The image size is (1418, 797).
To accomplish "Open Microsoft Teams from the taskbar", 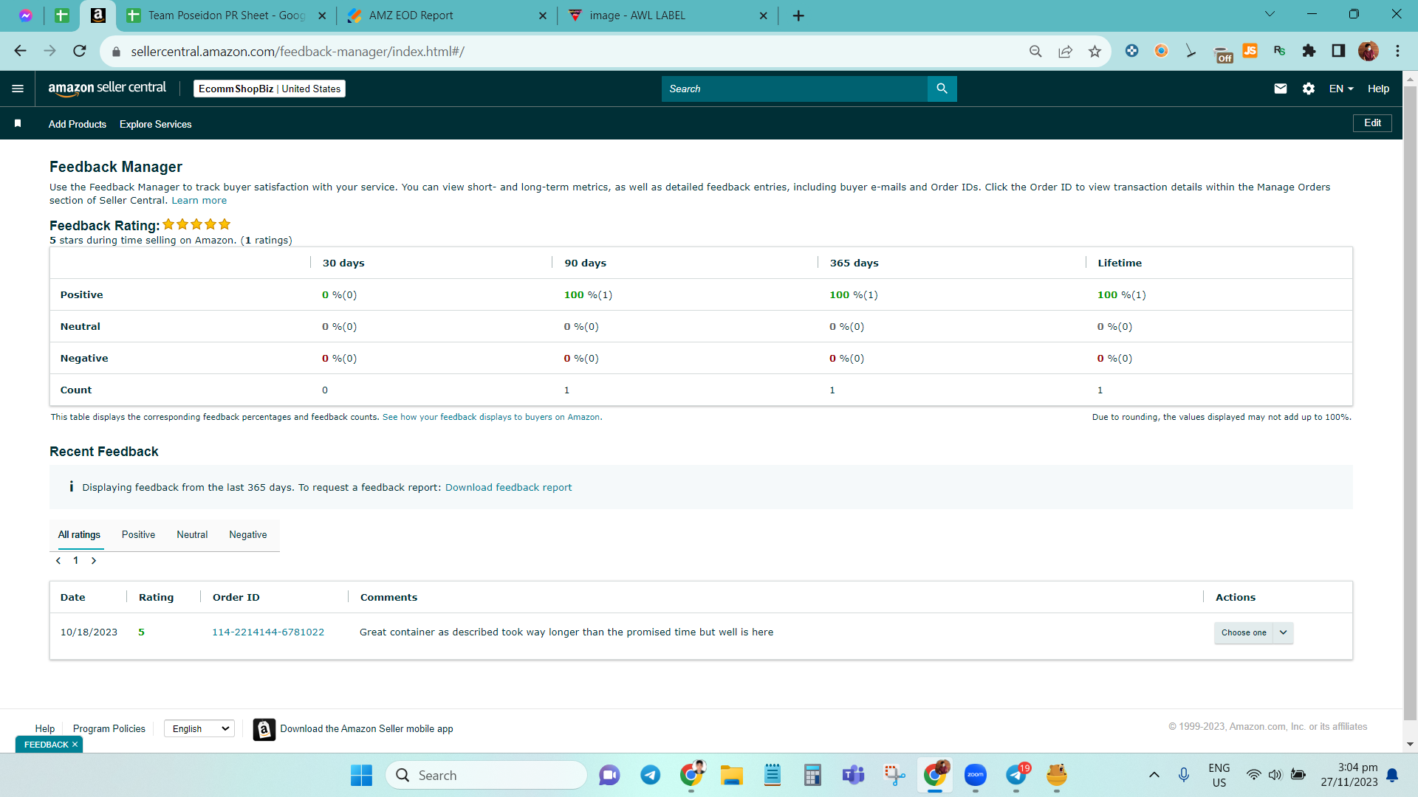I will point(853,775).
